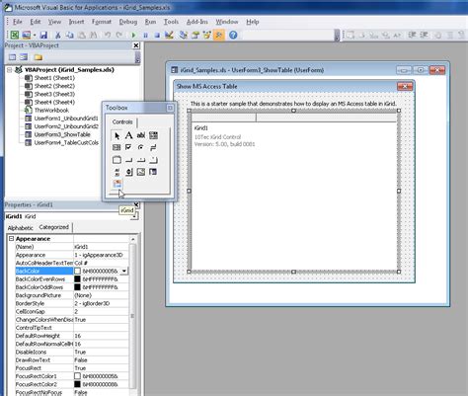This screenshot has height=396, width=468.
Task: Select the BorderStyle property row
Action: [72, 303]
